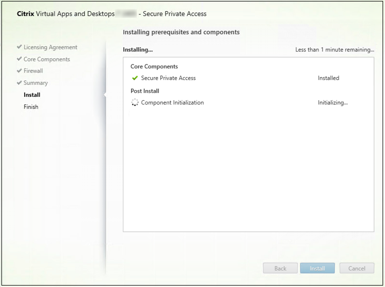This screenshot has width=385, height=287.
Task: Click the Summary step checkmark icon
Action: pos(19,83)
